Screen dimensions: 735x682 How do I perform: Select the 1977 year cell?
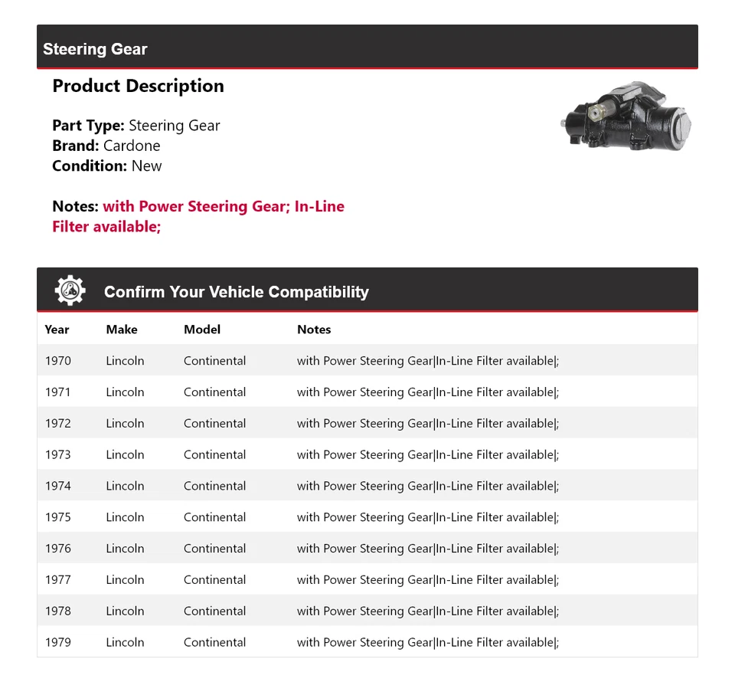(57, 580)
